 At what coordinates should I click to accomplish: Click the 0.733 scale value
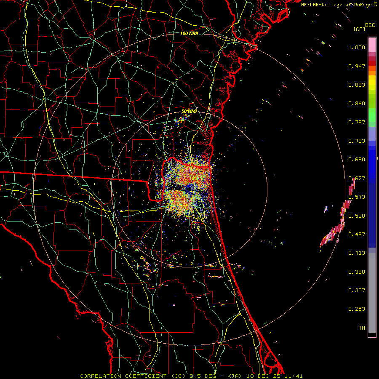coord(357,141)
